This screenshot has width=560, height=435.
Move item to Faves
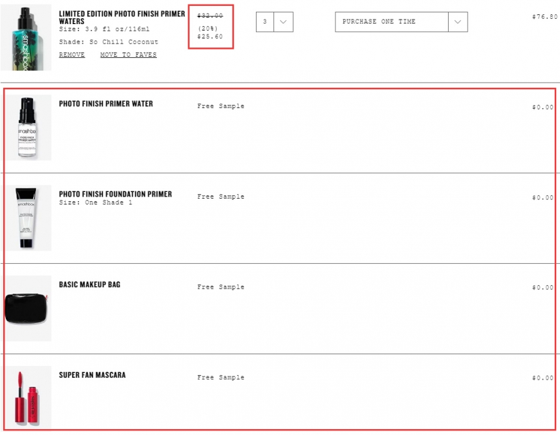click(128, 55)
